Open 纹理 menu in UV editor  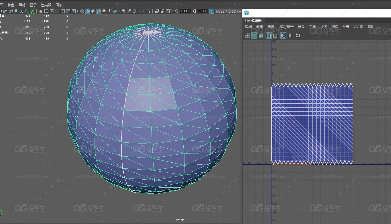[346, 27]
